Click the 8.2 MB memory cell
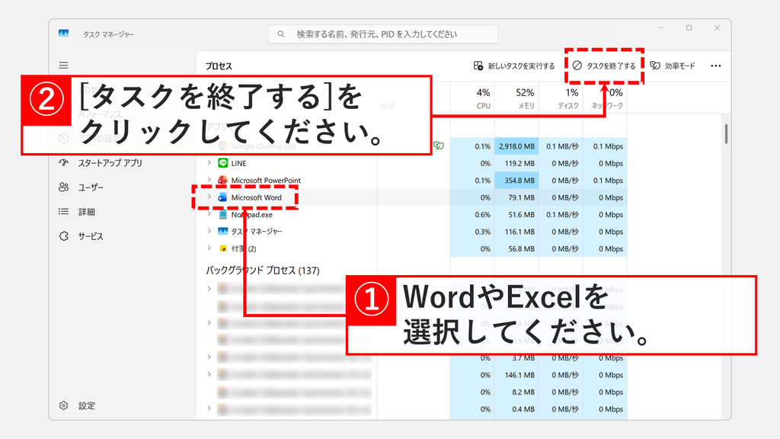 click(516, 393)
